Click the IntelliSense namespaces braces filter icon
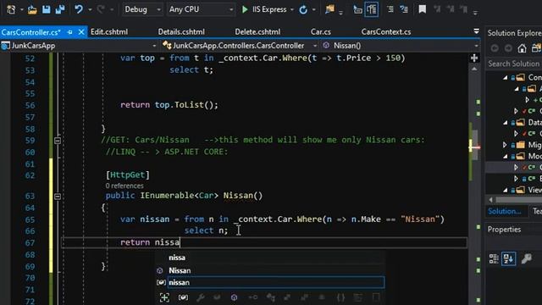The width and height of the screenshot is (542, 305). click(x=340, y=297)
